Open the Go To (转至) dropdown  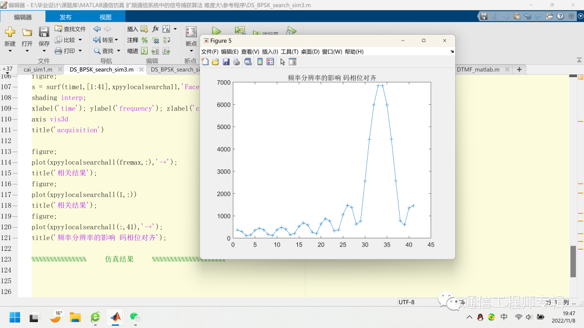(x=106, y=40)
